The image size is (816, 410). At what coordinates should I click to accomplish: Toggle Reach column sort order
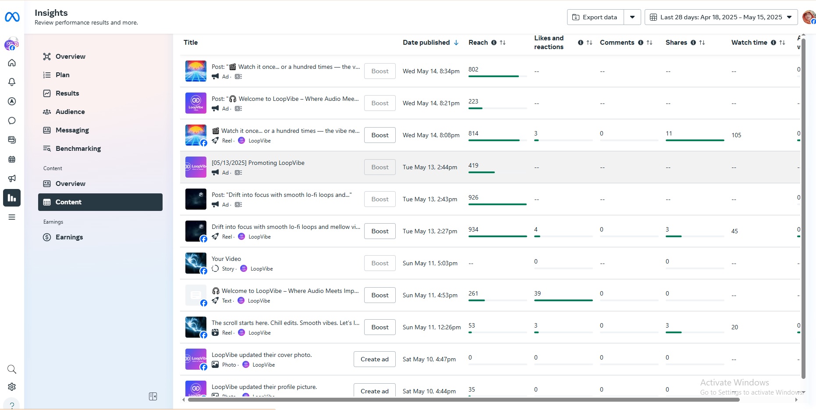tap(503, 43)
